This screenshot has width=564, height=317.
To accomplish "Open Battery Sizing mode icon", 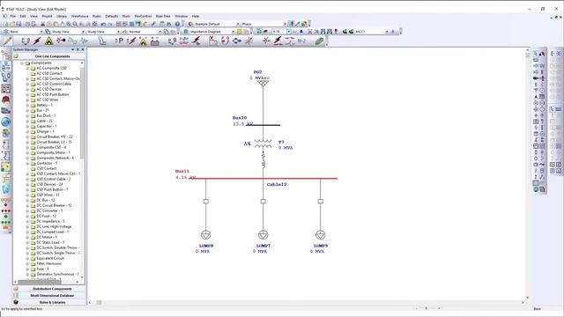I will coord(155,41).
